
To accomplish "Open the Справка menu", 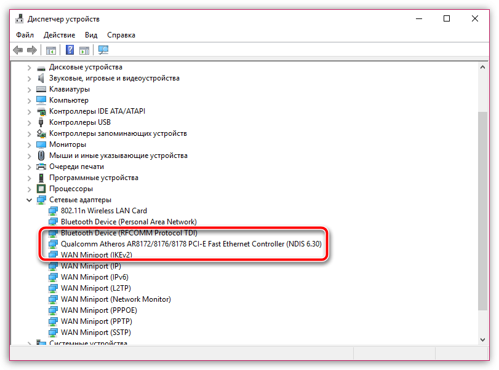I will 121,35.
